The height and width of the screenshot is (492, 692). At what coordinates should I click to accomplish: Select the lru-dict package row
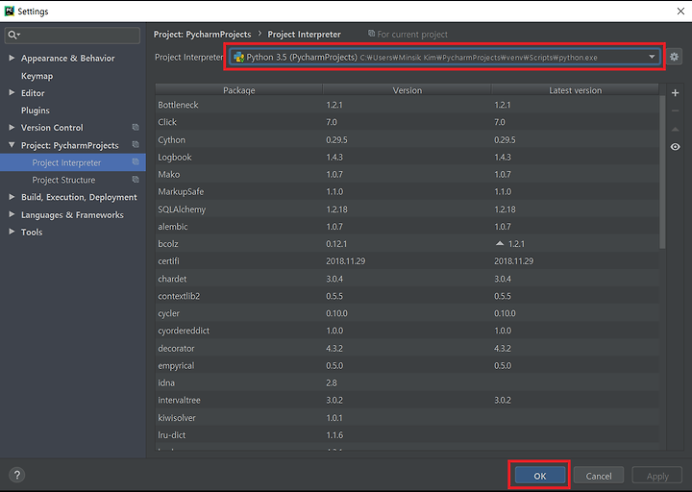[407, 434]
